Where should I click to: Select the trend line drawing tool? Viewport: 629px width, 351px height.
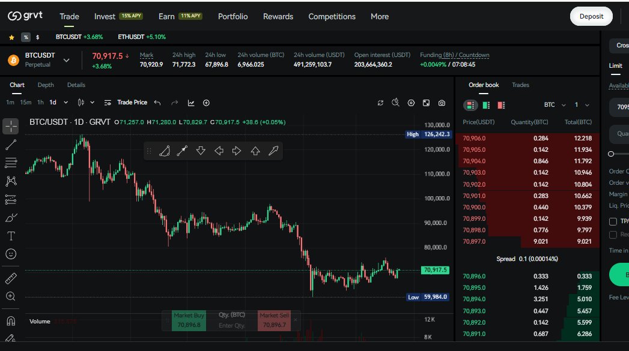(11, 145)
